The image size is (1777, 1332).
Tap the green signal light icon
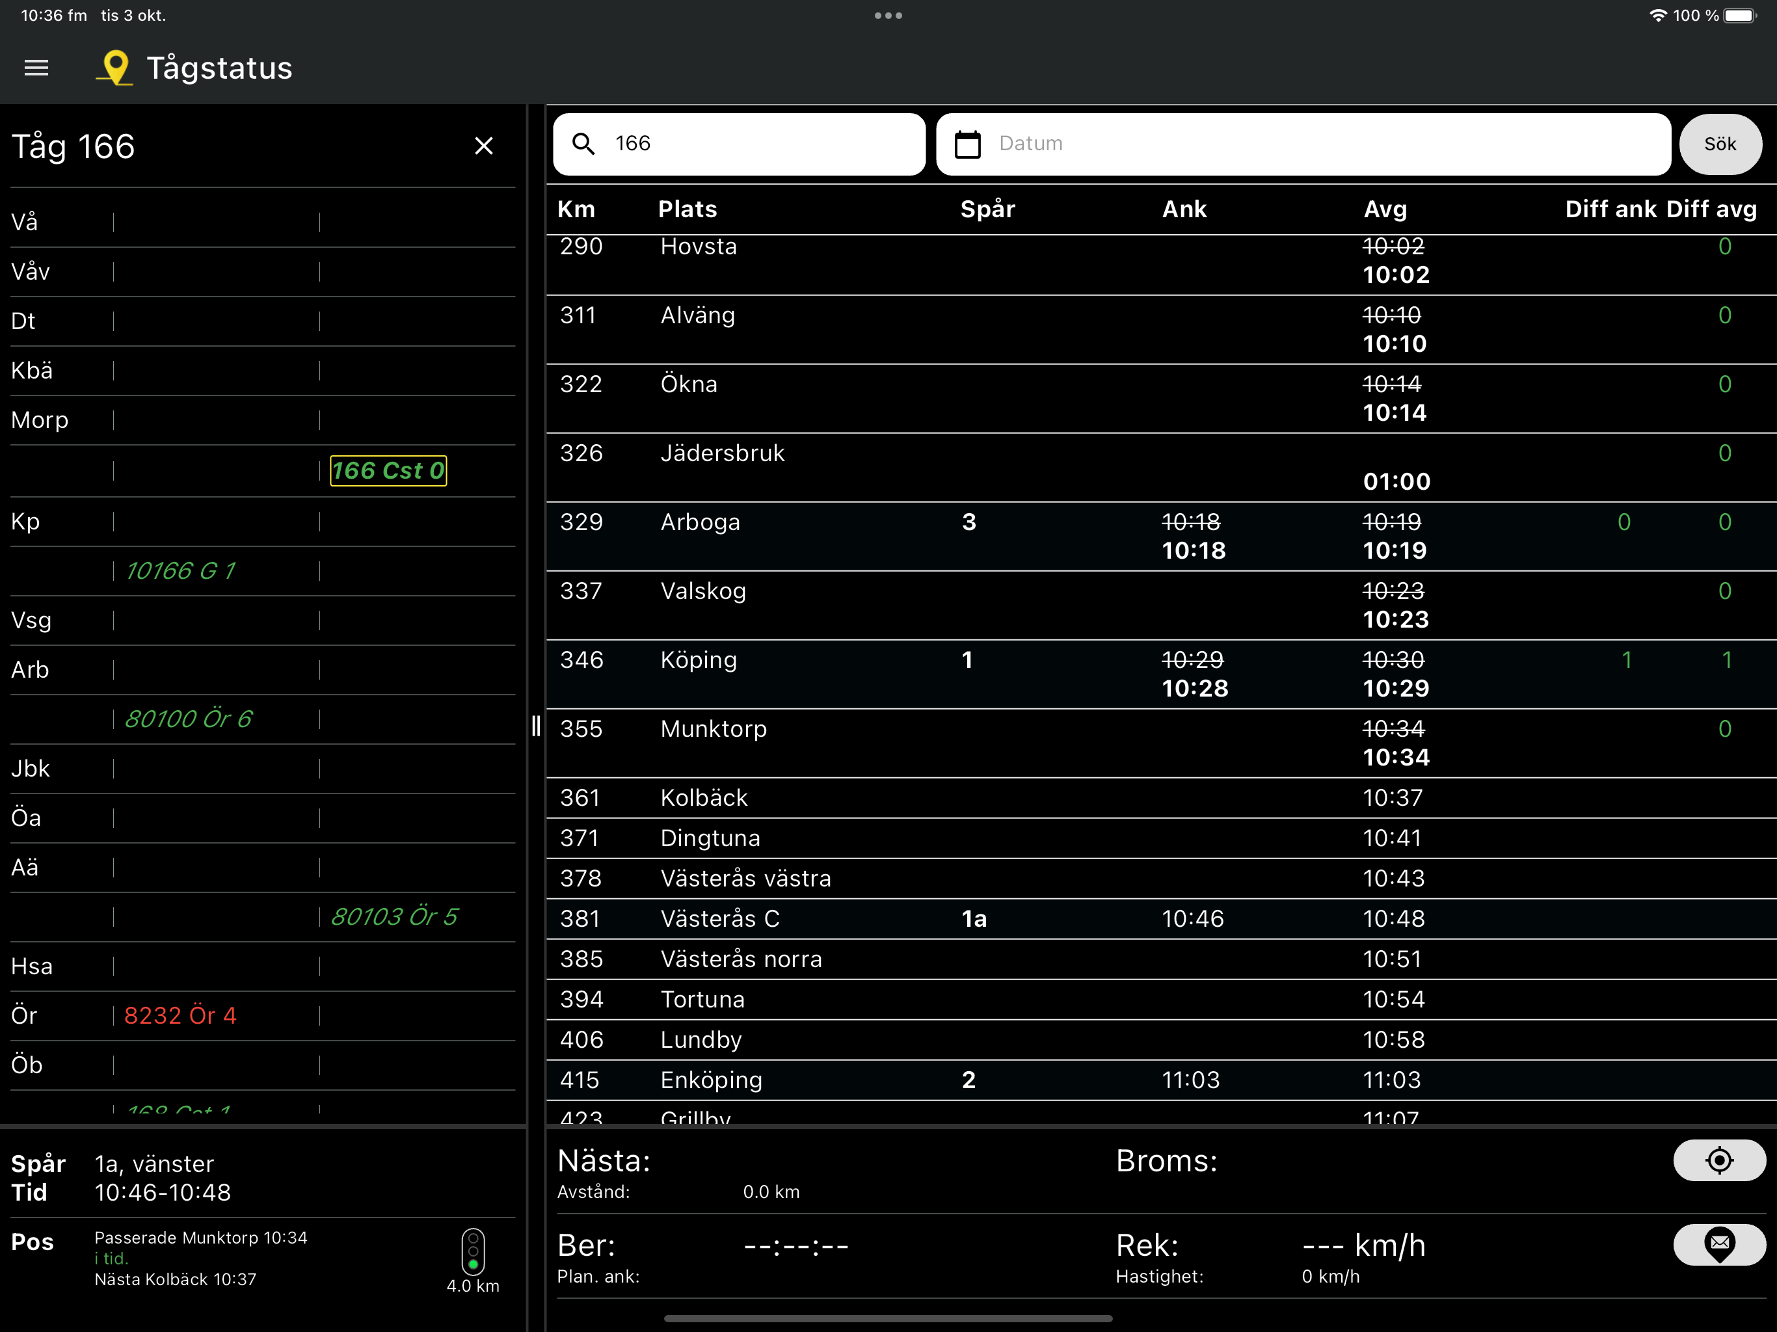tap(473, 1251)
